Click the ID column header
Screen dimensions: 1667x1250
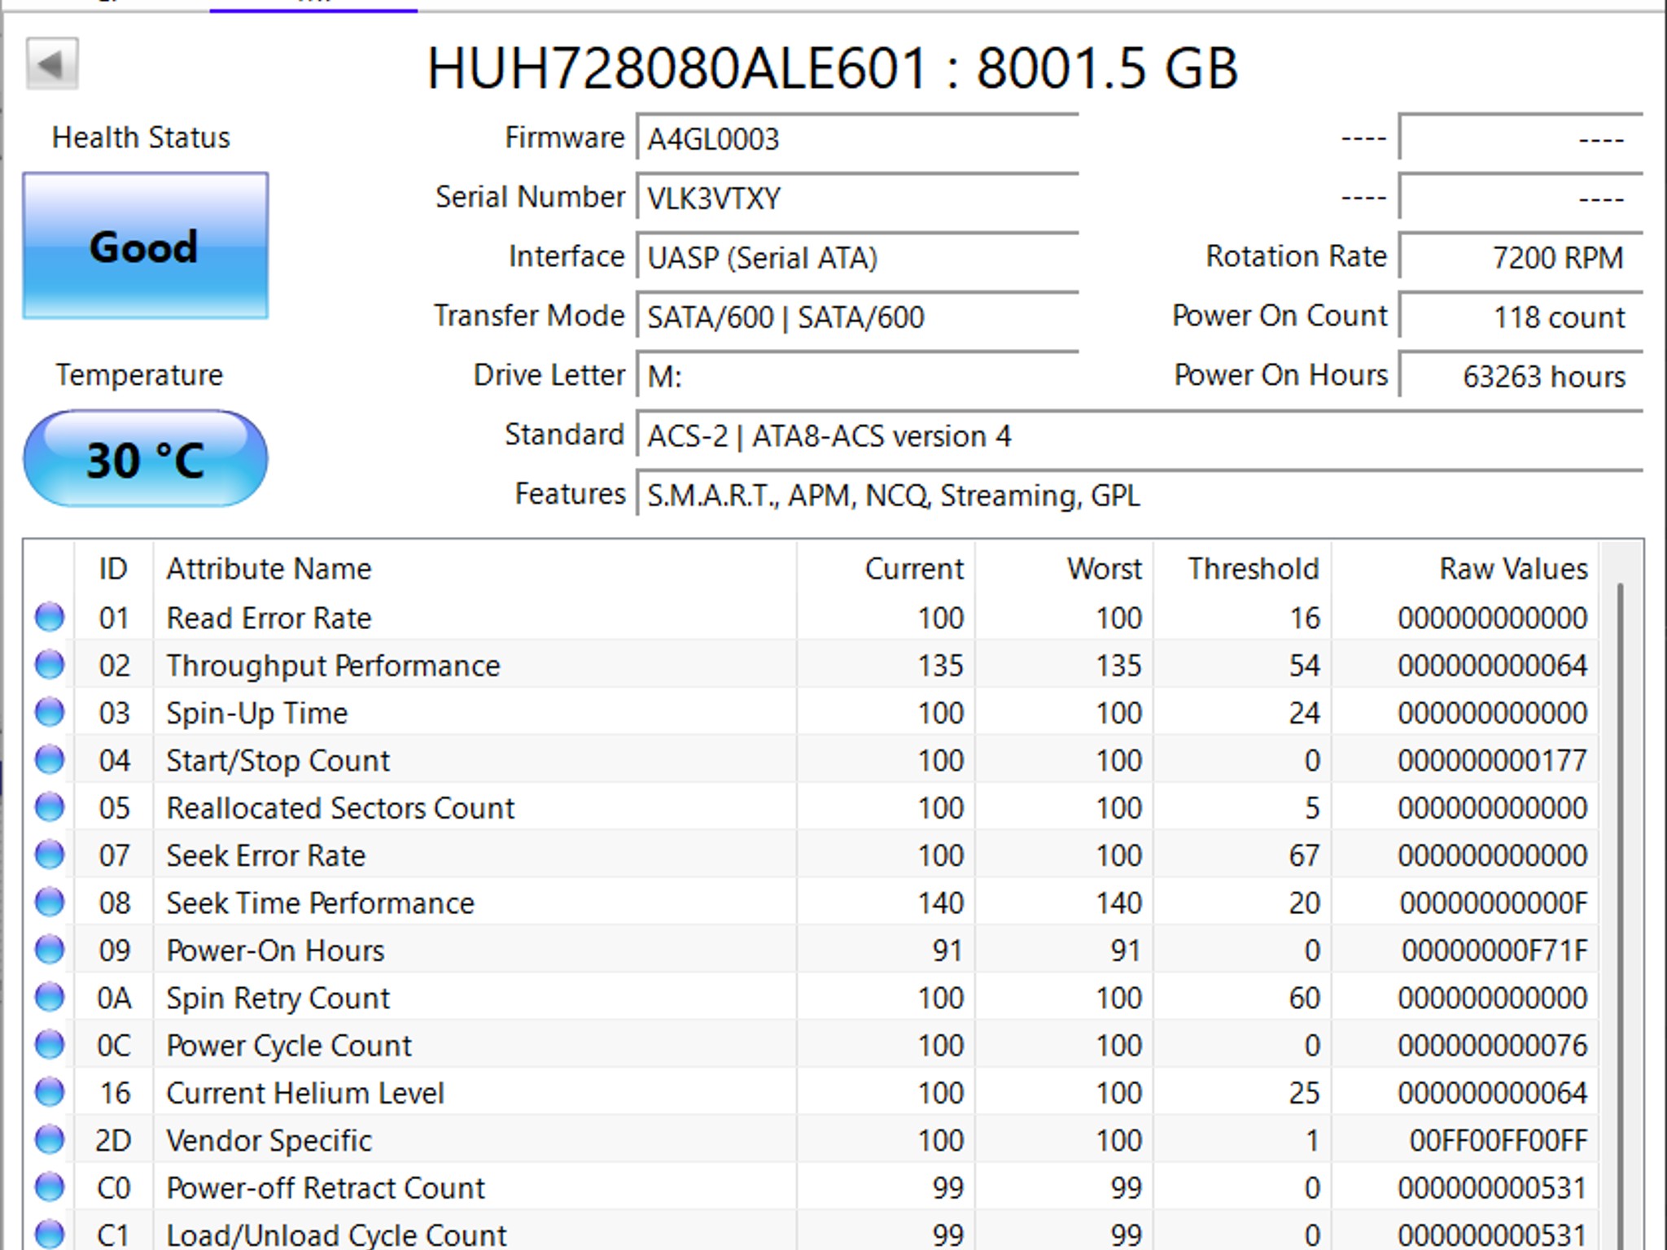tap(113, 569)
